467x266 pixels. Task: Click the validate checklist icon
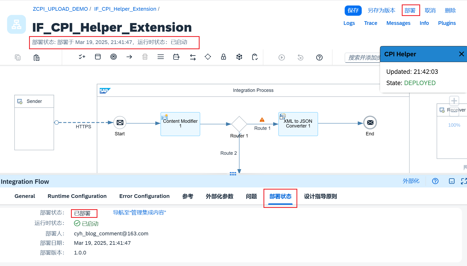[x=82, y=57]
